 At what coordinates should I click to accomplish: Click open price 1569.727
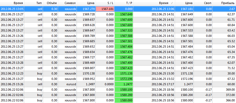coord(89,57)
